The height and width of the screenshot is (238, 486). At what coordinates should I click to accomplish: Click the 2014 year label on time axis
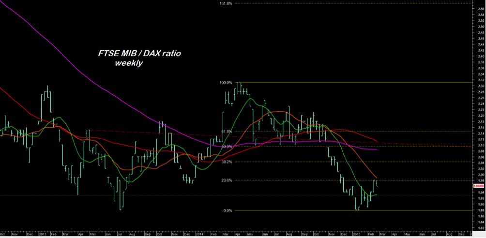click(200, 234)
